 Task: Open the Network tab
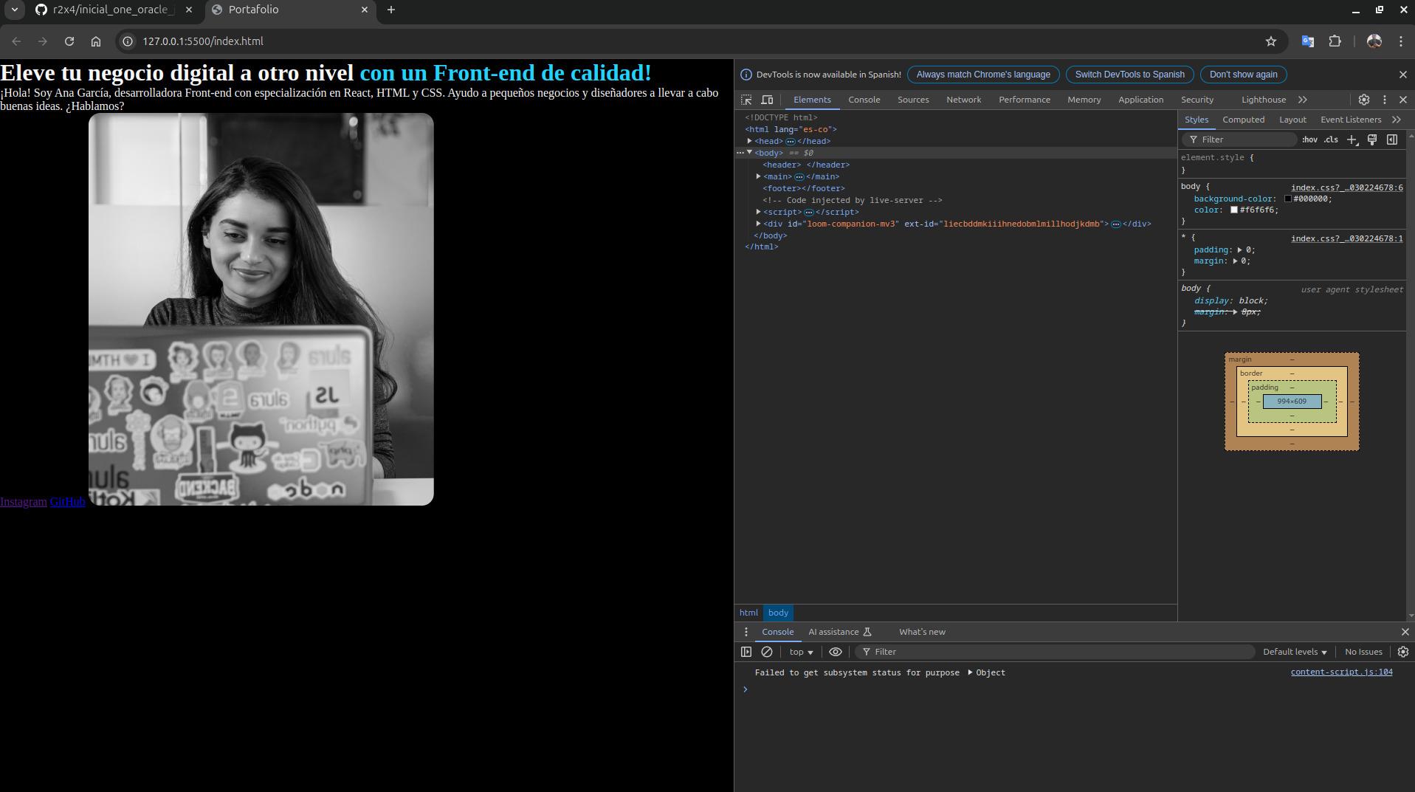click(964, 100)
